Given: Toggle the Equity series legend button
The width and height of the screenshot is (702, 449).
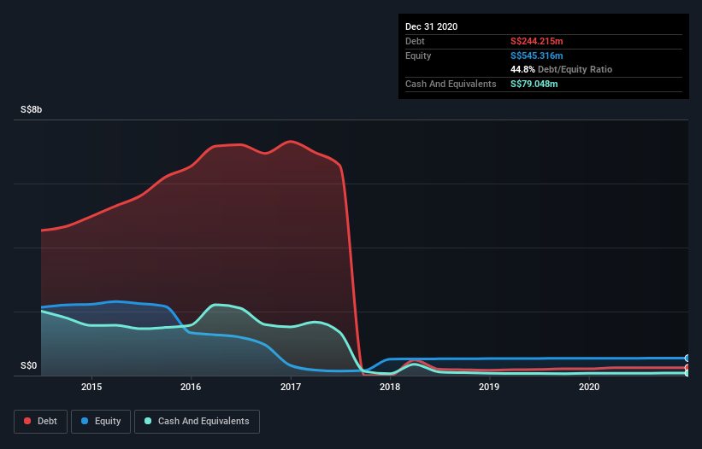Looking at the screenshot, I should (101, 422).
